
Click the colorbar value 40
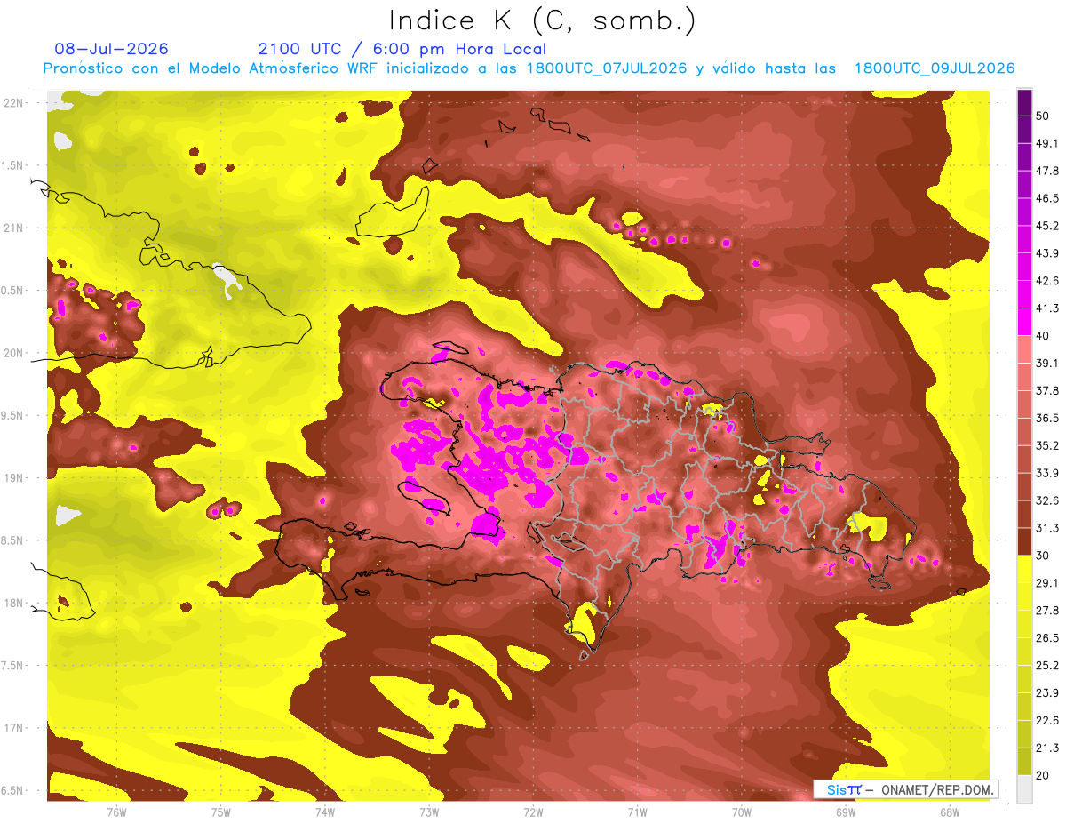(1044, 335)
